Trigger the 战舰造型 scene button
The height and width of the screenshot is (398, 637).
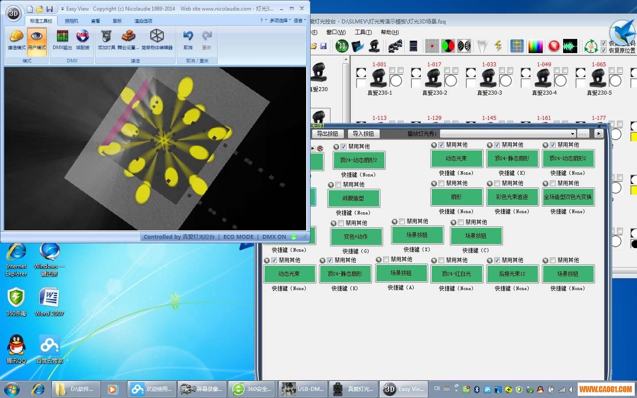pyautogui.click(x=353, y=199)
